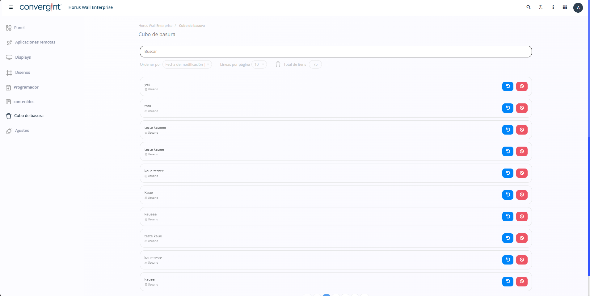Restore the 'yes' item
Viewport: 590px width, 296px height.
(x=508, y=86)
